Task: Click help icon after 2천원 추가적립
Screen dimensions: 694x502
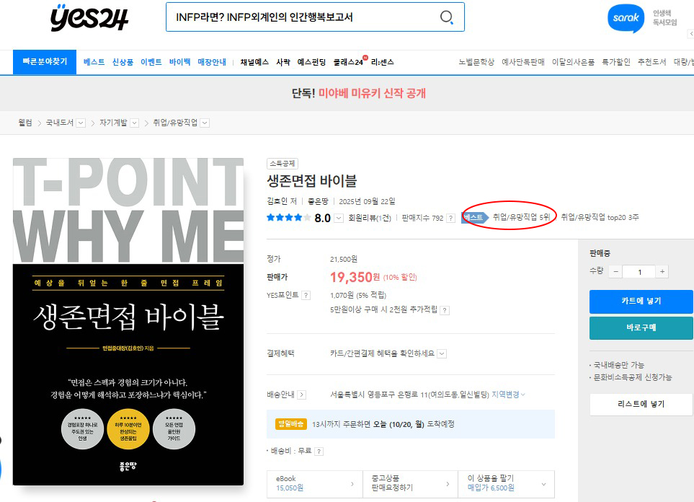Action: click(x=445, y=310)
